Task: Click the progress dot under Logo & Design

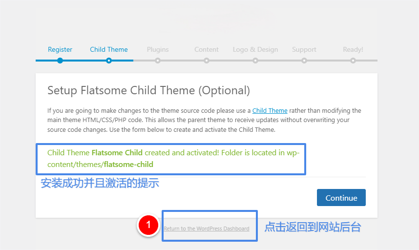Action: click(255, 61)
